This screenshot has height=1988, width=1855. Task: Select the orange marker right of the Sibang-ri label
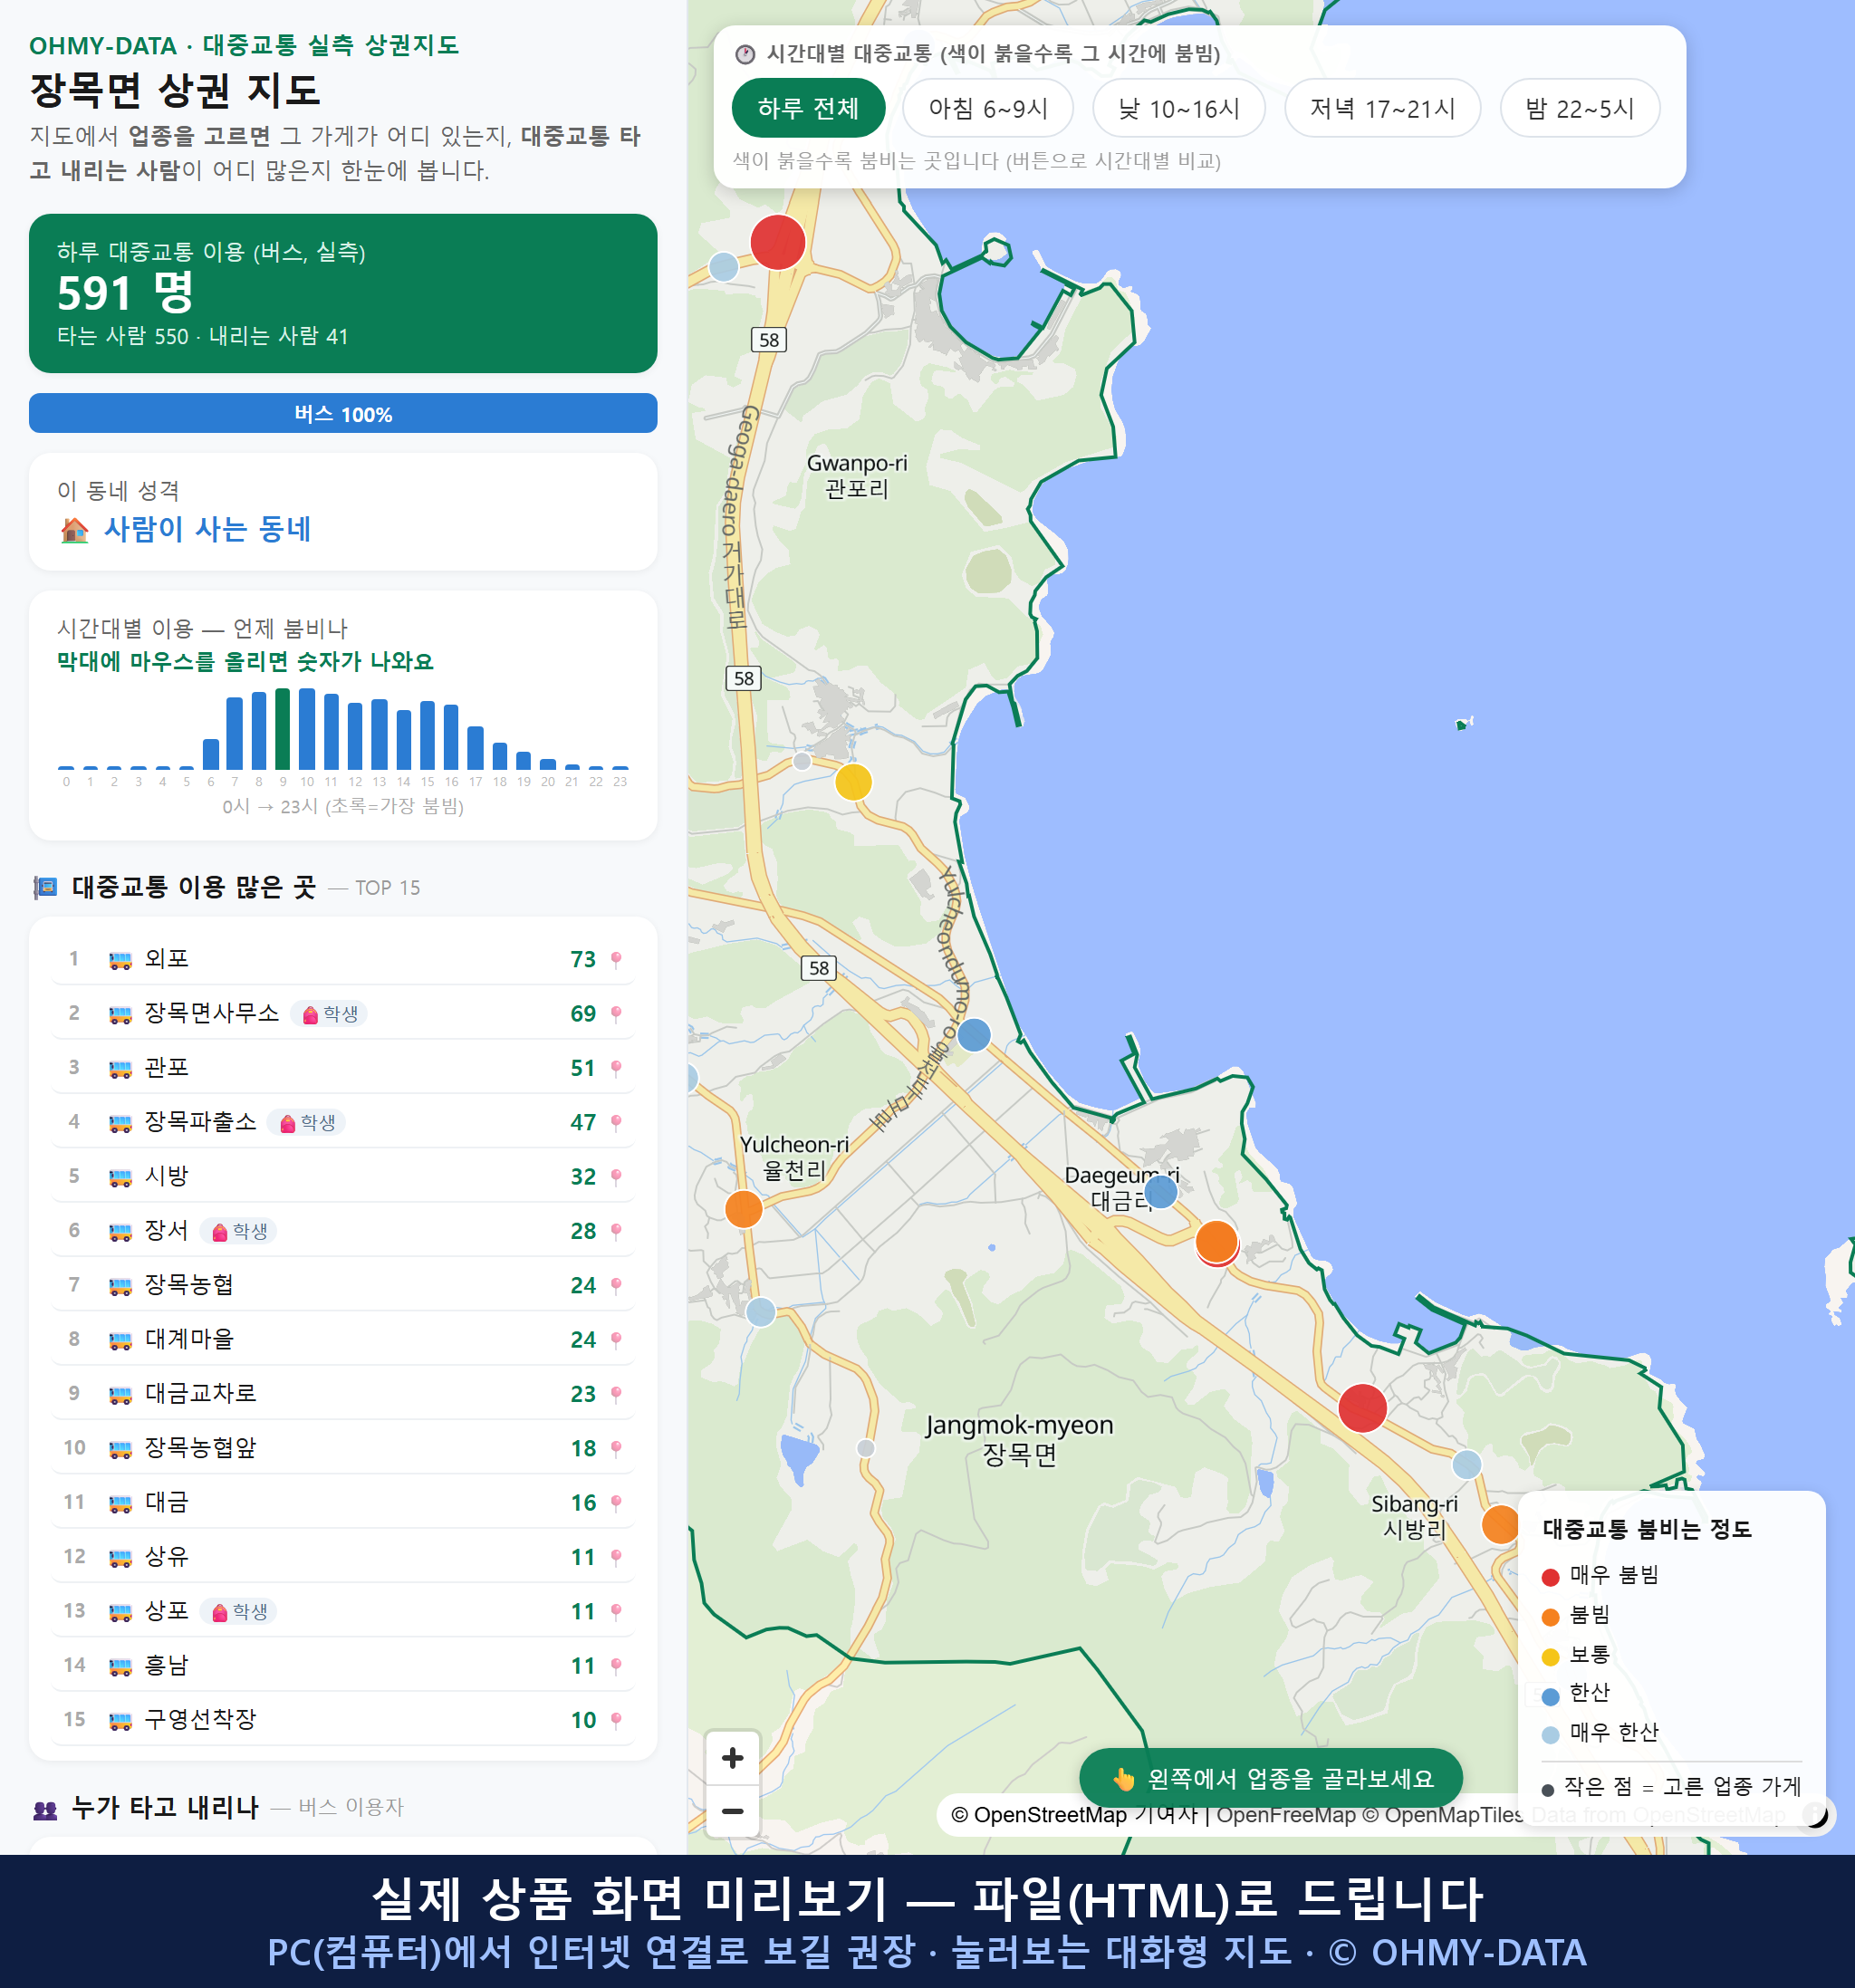click(1500, 1524)
